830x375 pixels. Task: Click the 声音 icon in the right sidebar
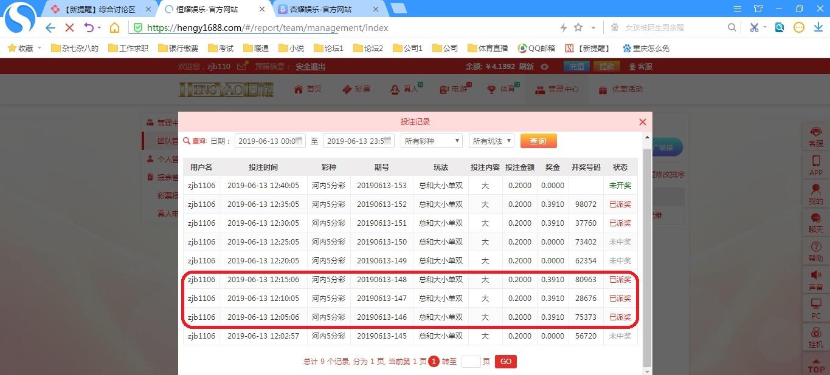point(815,280)
